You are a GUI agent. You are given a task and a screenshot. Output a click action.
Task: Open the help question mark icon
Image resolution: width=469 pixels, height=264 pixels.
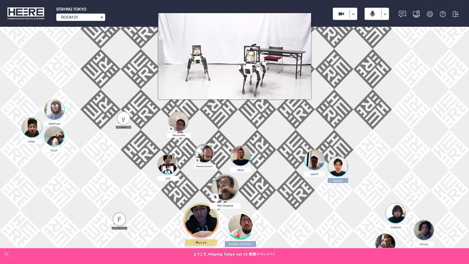tap(443, 14)
